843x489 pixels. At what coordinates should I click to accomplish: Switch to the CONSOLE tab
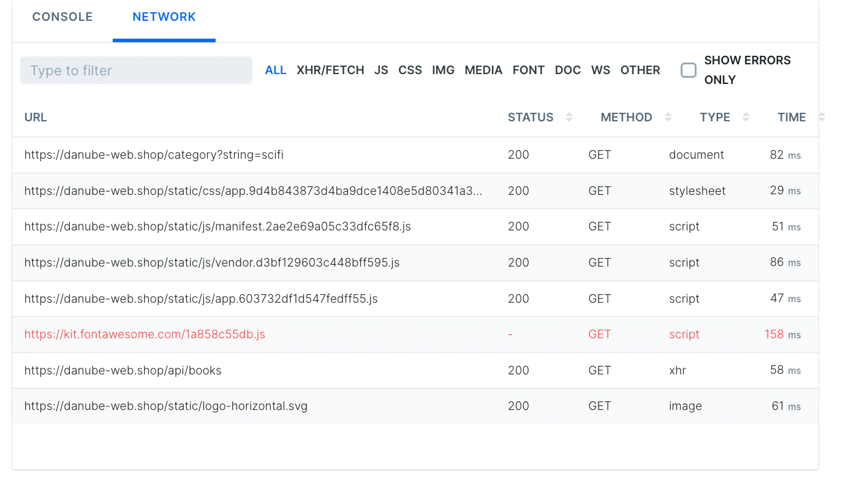point(62,17)
